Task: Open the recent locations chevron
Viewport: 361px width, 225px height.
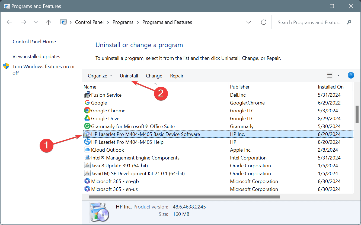Action: coord(36,22)
